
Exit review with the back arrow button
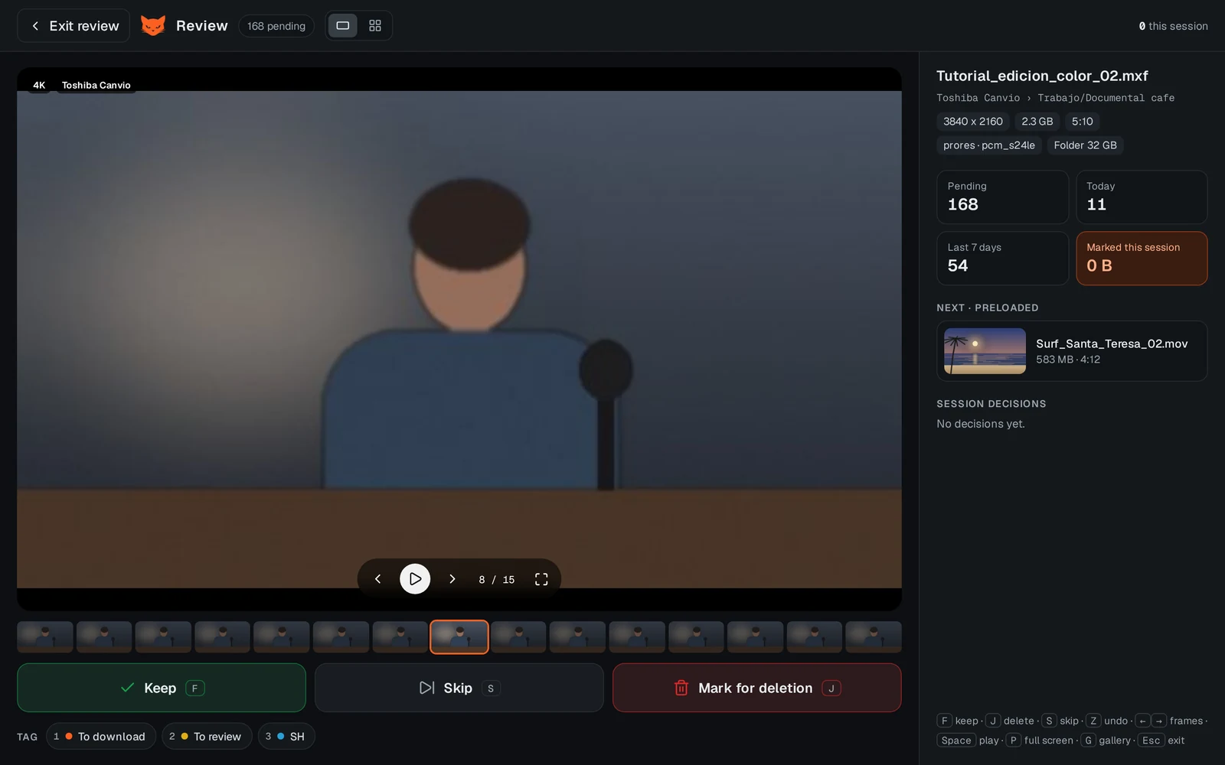(73, 25)
